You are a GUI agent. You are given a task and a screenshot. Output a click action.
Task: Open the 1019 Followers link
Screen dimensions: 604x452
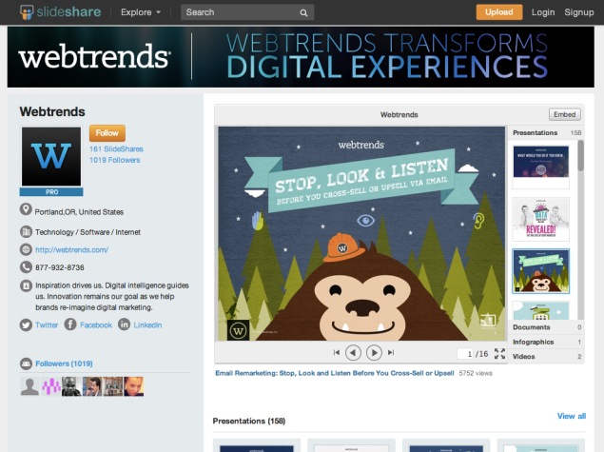(114, 160)
